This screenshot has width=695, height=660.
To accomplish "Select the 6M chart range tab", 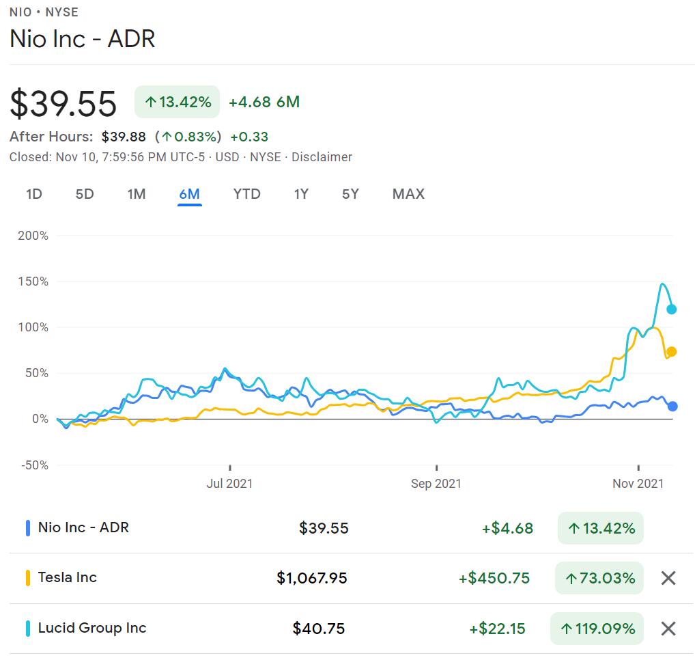I will [x=189, y=194].
